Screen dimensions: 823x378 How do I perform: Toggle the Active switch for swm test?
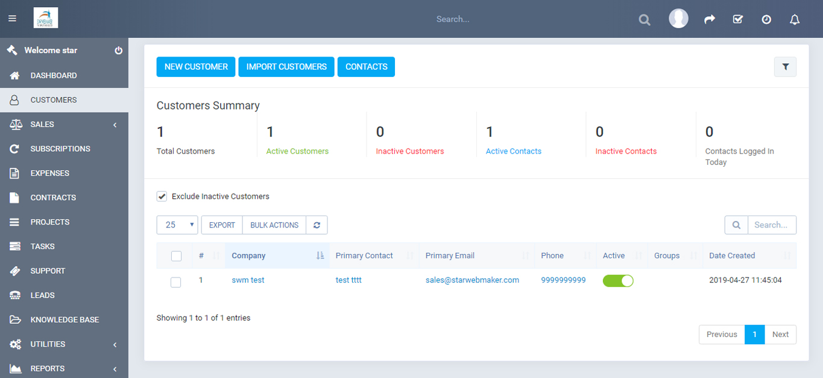coord(618,280)
